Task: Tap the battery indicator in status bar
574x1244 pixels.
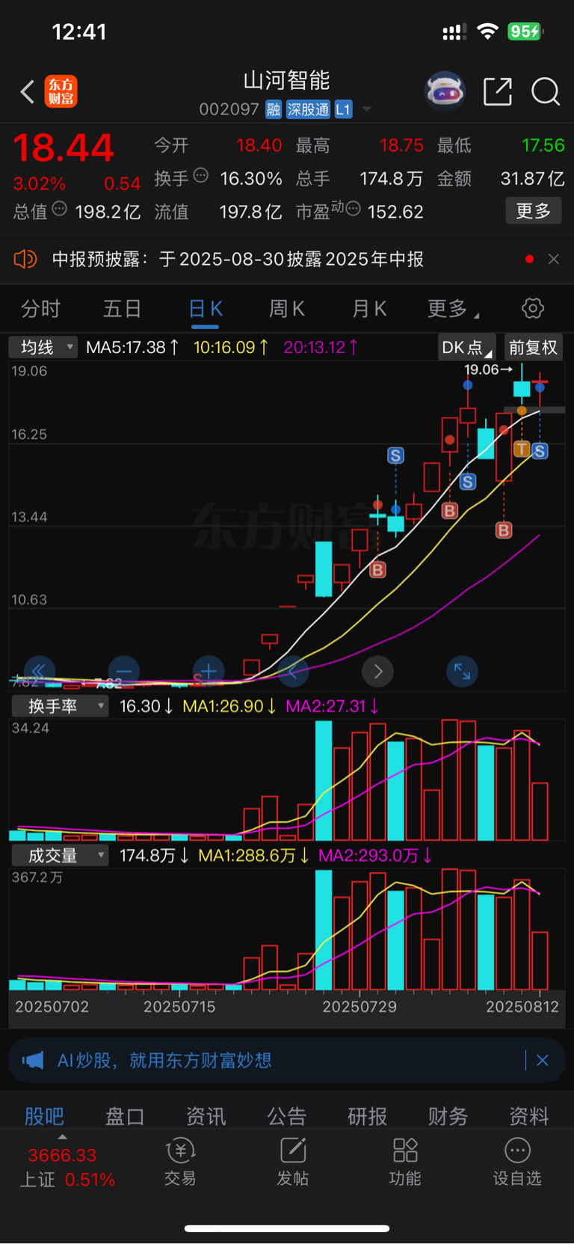Action: (525, 31)
